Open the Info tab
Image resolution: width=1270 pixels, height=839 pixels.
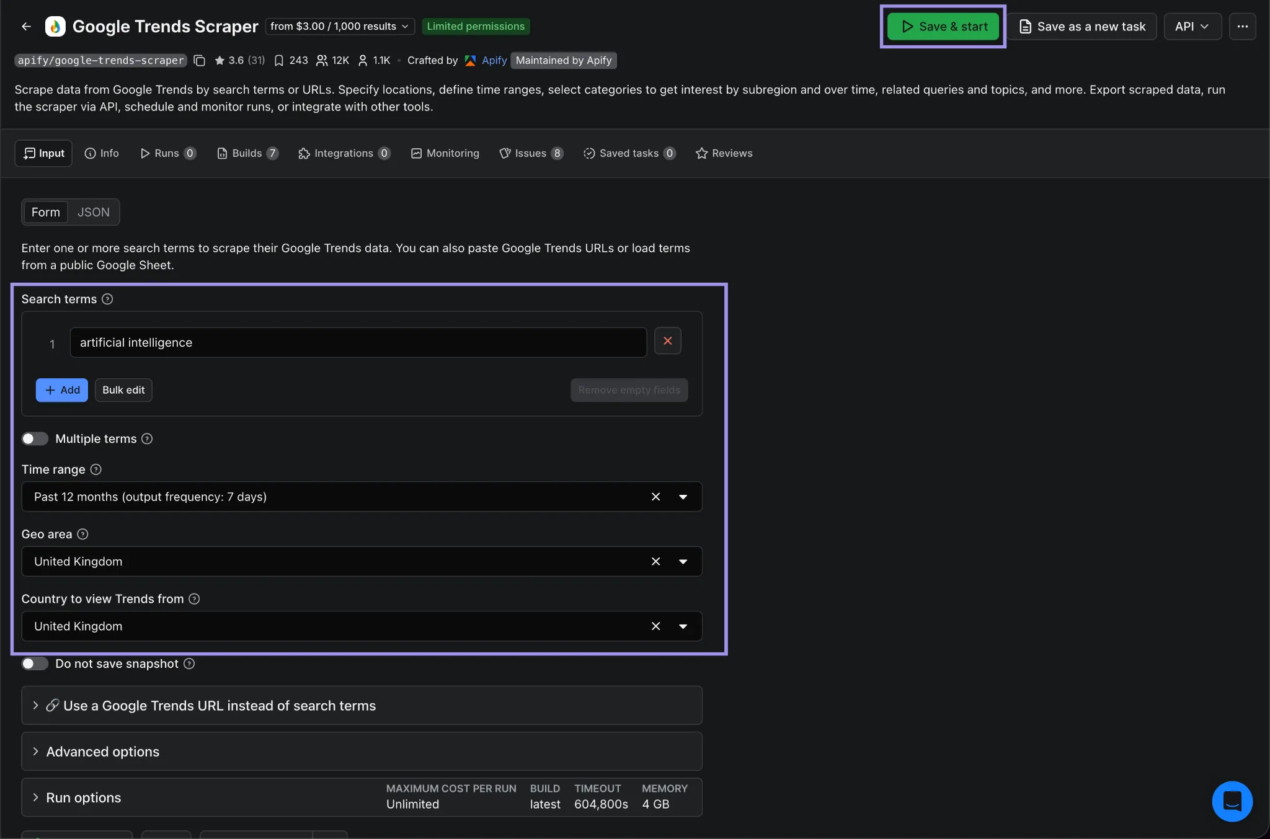click(102, 153)
